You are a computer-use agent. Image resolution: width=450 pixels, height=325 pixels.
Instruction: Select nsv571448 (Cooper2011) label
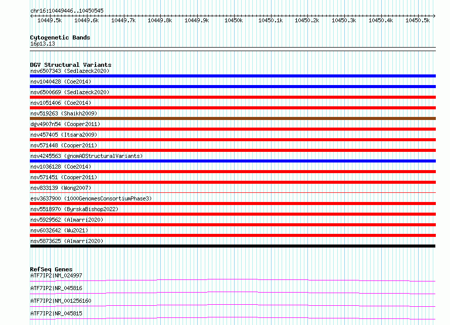pyautogui.click(x=64, y=145)
